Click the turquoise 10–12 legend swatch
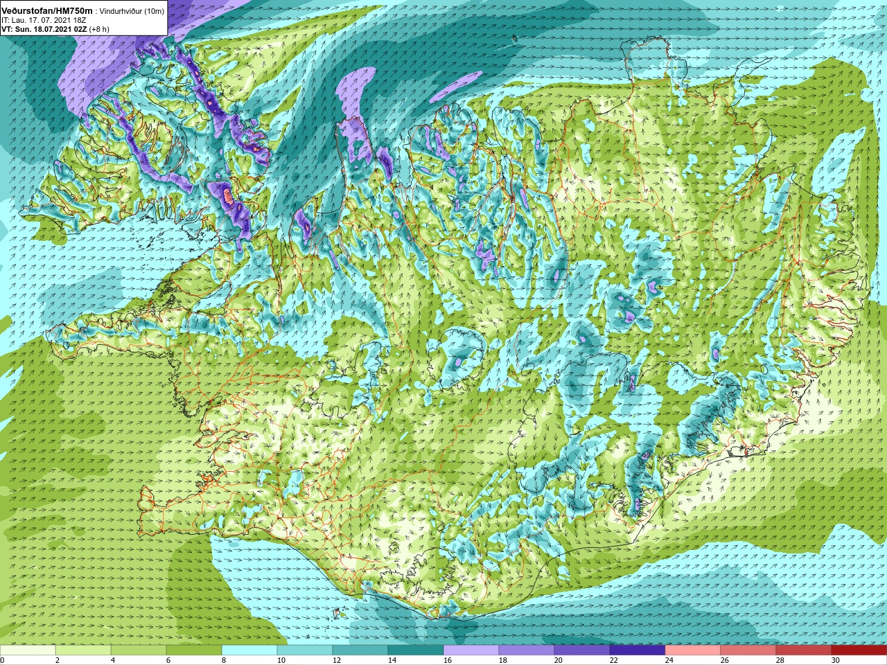This screenshot has height=665, width=887. [305, 650]
